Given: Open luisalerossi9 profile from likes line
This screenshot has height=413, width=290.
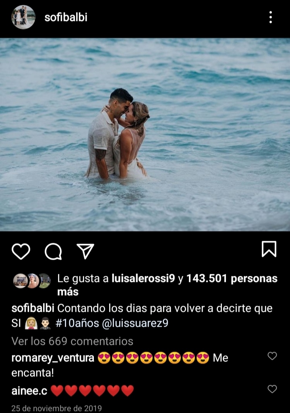Looking at the screenshot, I should tap(143, 278).
